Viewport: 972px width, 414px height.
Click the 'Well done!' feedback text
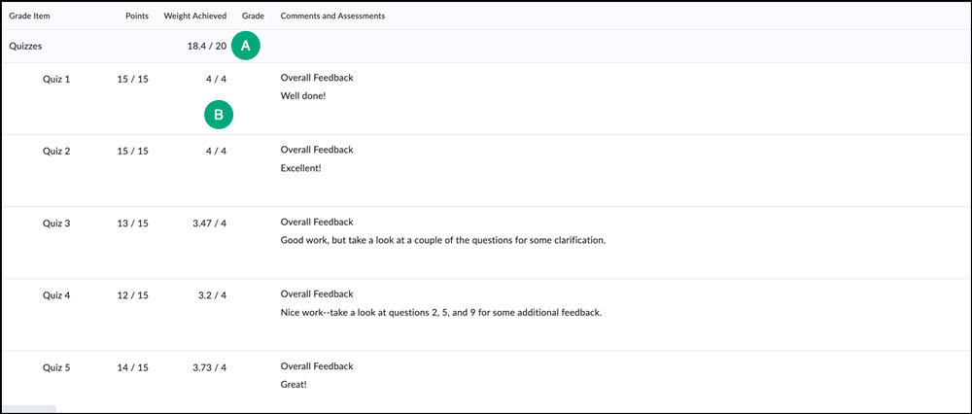(x=304, y=96)
